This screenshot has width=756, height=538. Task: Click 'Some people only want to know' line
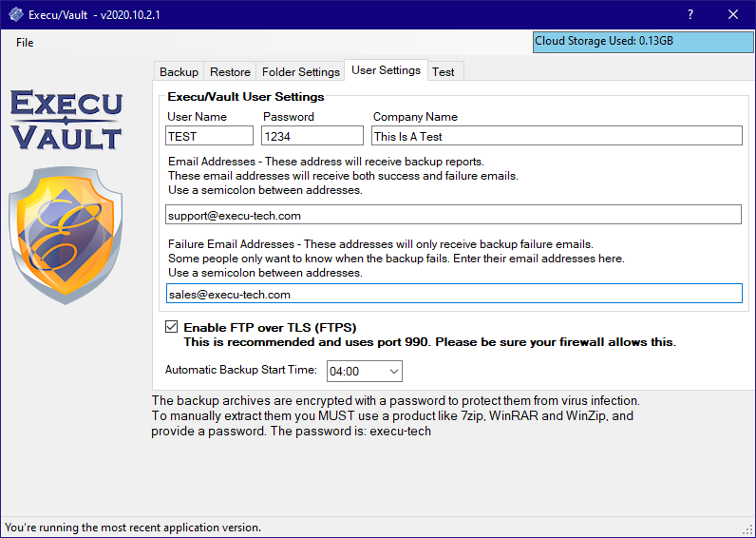pos(396,259)
